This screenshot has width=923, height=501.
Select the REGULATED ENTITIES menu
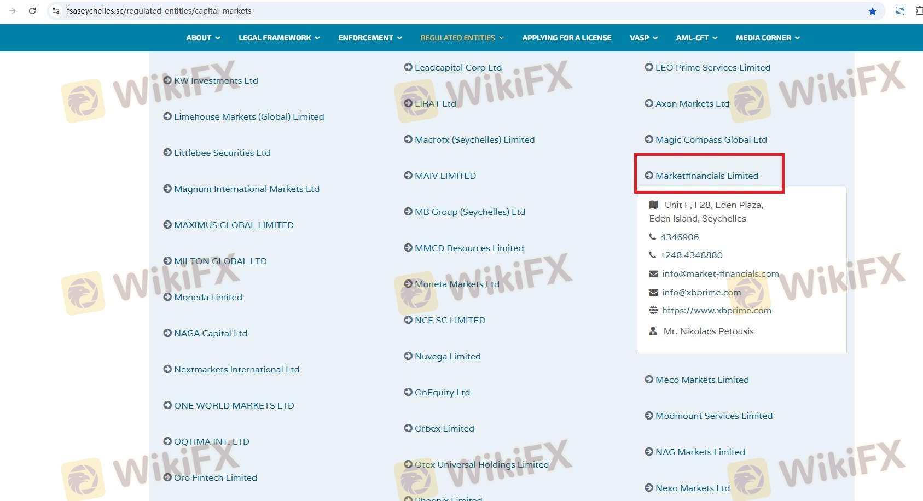click(462, 38)
